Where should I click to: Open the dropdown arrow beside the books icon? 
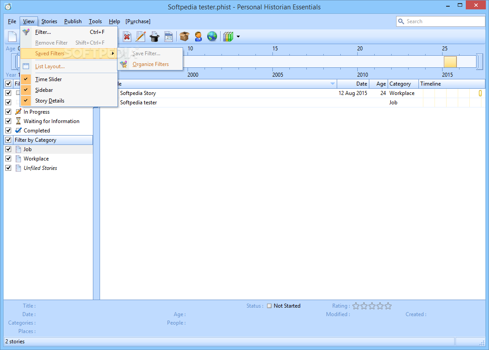[x=238, y=37]
